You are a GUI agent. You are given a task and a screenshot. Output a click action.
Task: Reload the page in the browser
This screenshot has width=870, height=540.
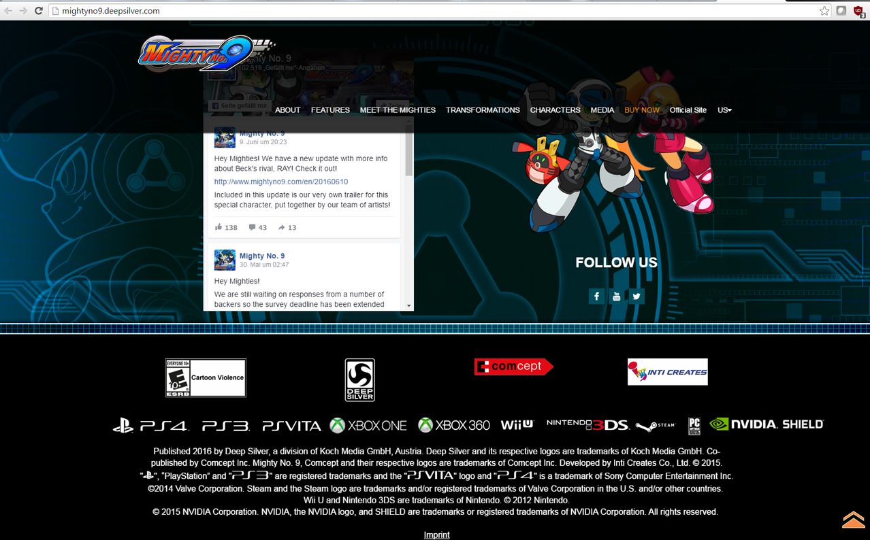[x=39, y=11]
